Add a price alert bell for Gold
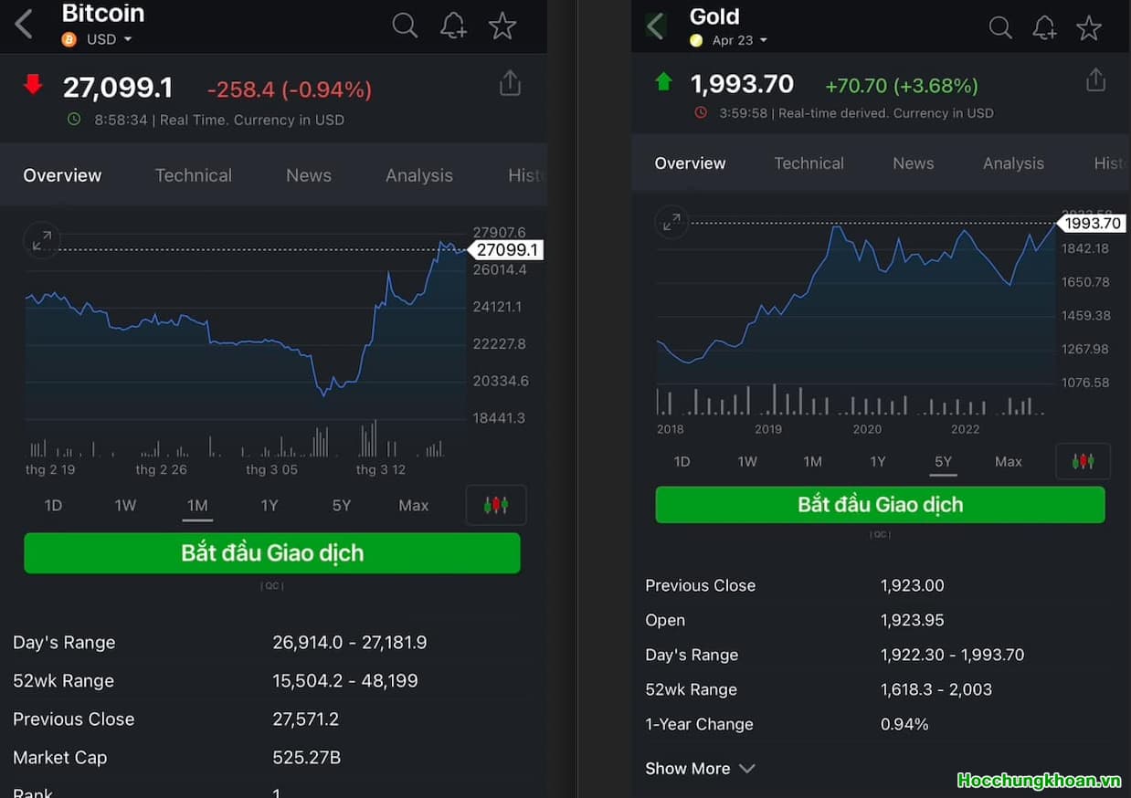The height and width of the screenshot is (798, 1131). point(1044,27)
